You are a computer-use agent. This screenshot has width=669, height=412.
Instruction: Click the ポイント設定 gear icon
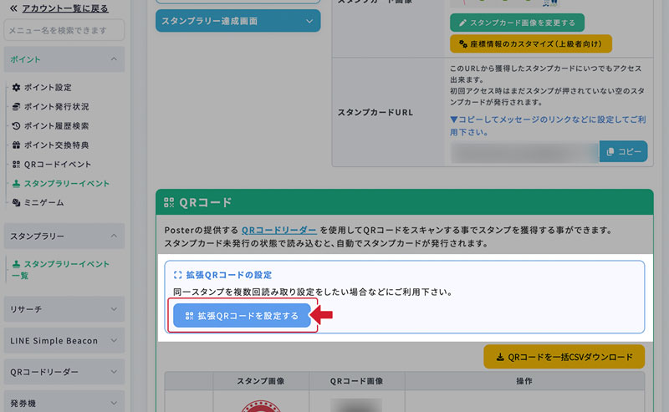16,88
